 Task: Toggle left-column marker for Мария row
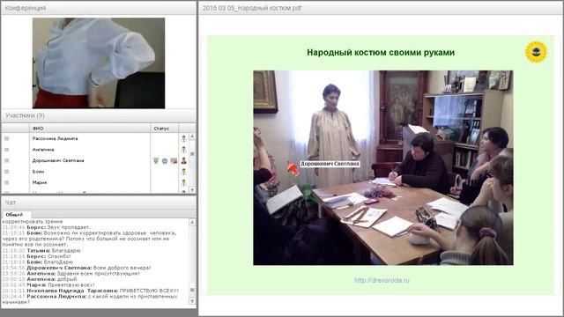point(6,182)
